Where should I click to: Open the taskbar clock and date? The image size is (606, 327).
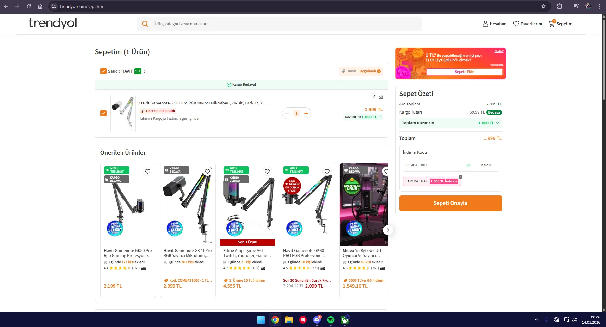point(591,320)
